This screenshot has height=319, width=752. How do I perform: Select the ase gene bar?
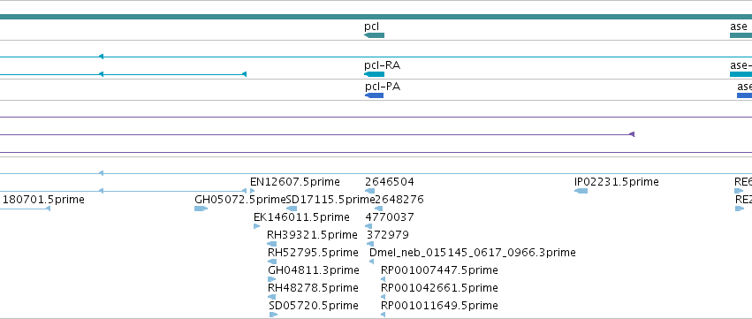coord(741,35)
